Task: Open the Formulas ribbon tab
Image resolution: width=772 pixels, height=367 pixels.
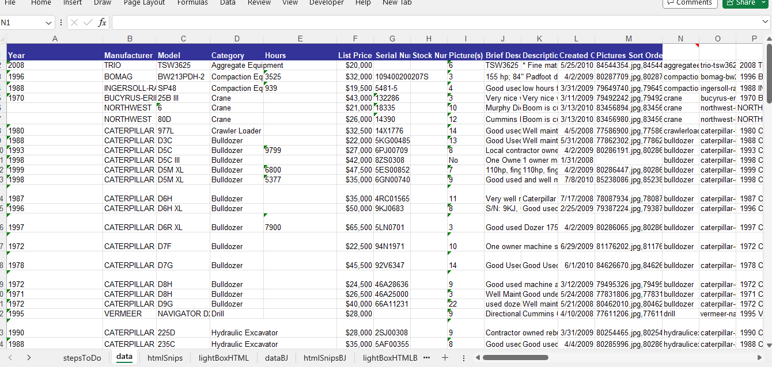Action: point(192,3)
